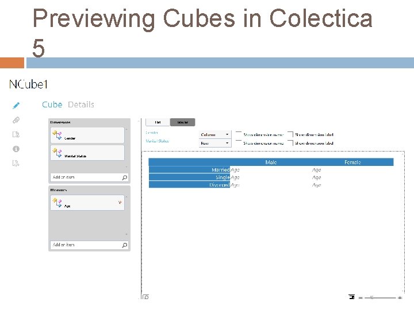Click the Marital Status dimension item icon
Image resolution: width=414 pixels, height=310 pixels.
tap(57, 153)
